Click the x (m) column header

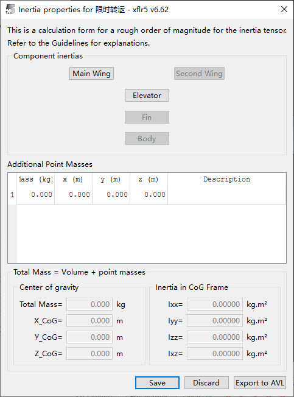click(74, 180)
